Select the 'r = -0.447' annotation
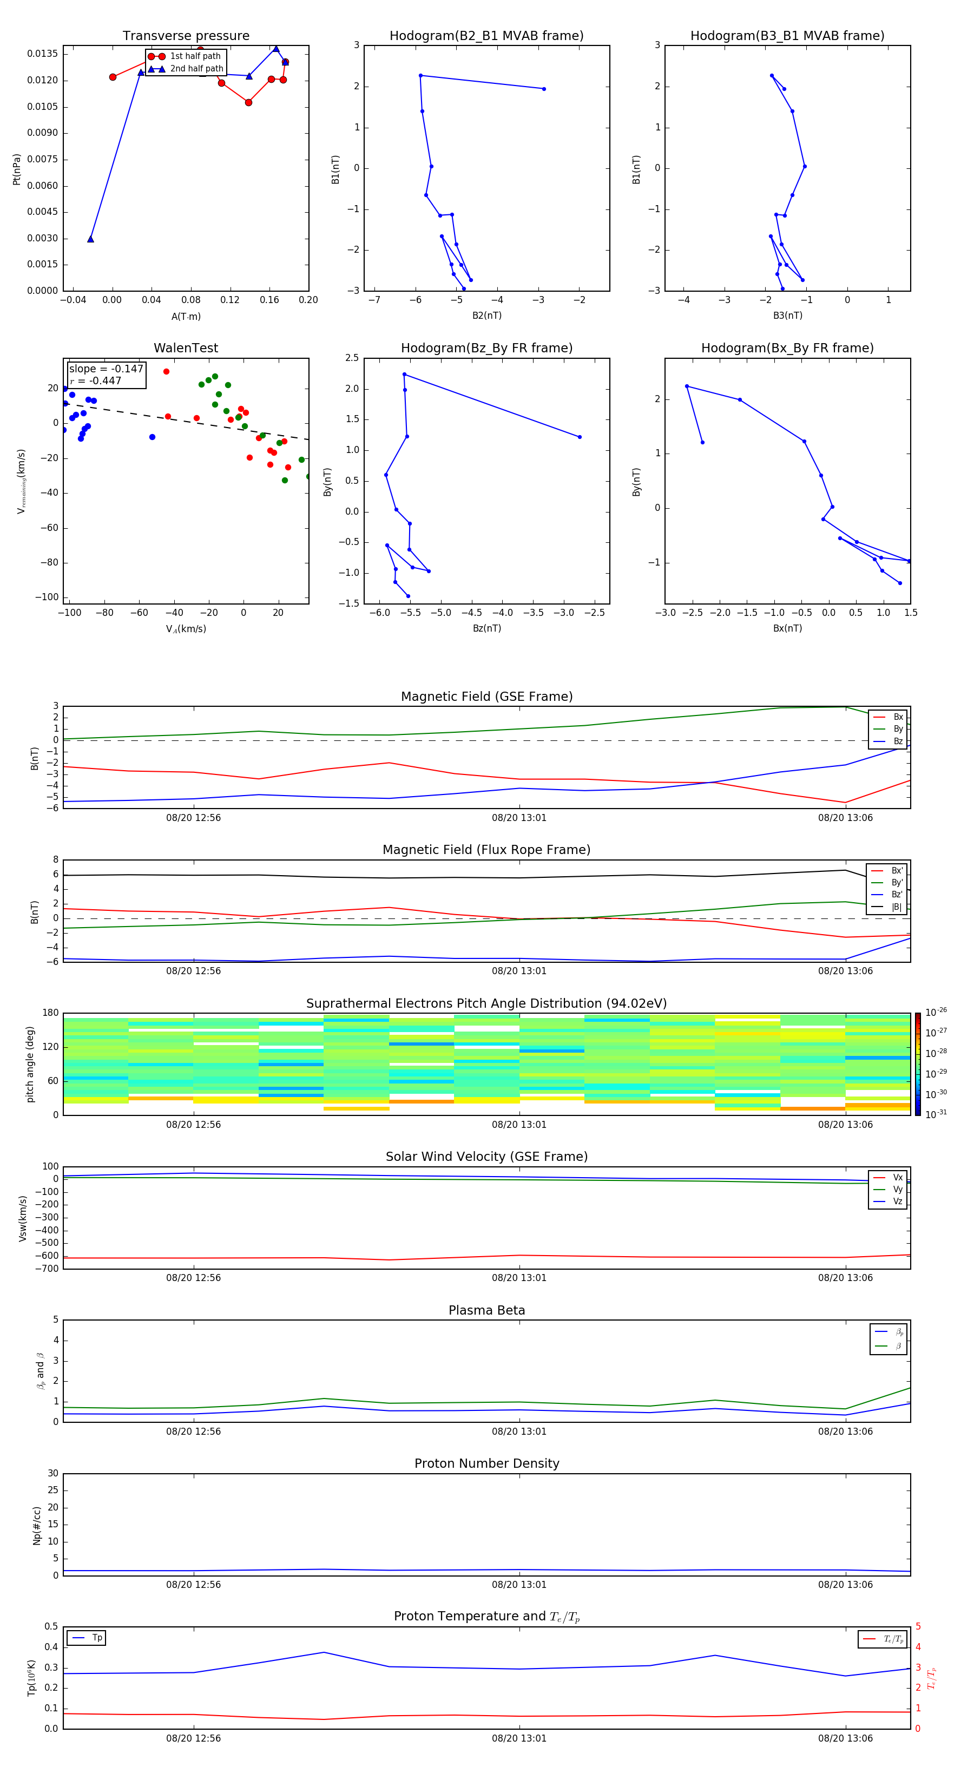 pyautogui.click(x=96, y=380)
